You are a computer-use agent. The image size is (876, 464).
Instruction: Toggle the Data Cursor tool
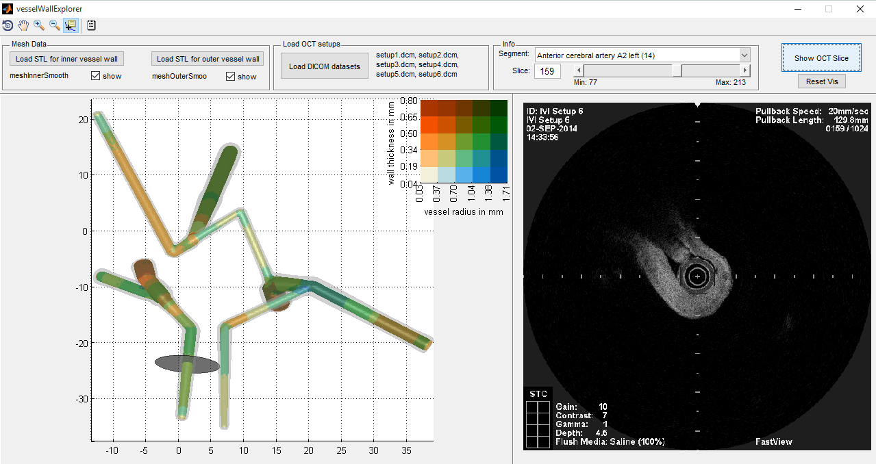70,26
